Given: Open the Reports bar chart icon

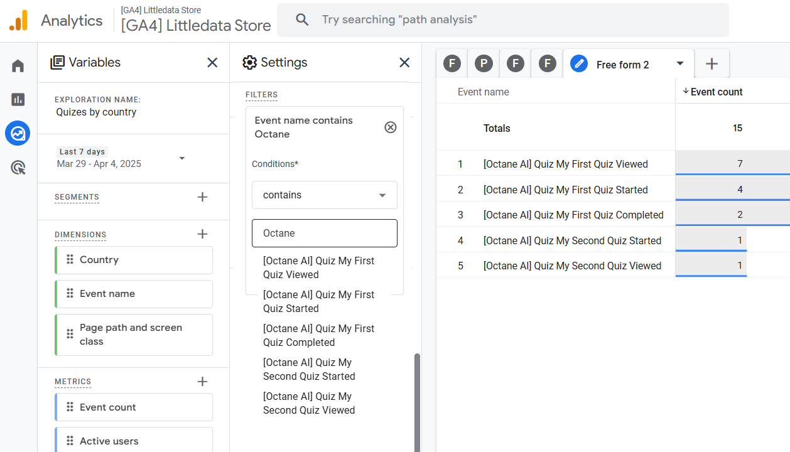Looking at the screenshot, I should click(x=18, y=99).
